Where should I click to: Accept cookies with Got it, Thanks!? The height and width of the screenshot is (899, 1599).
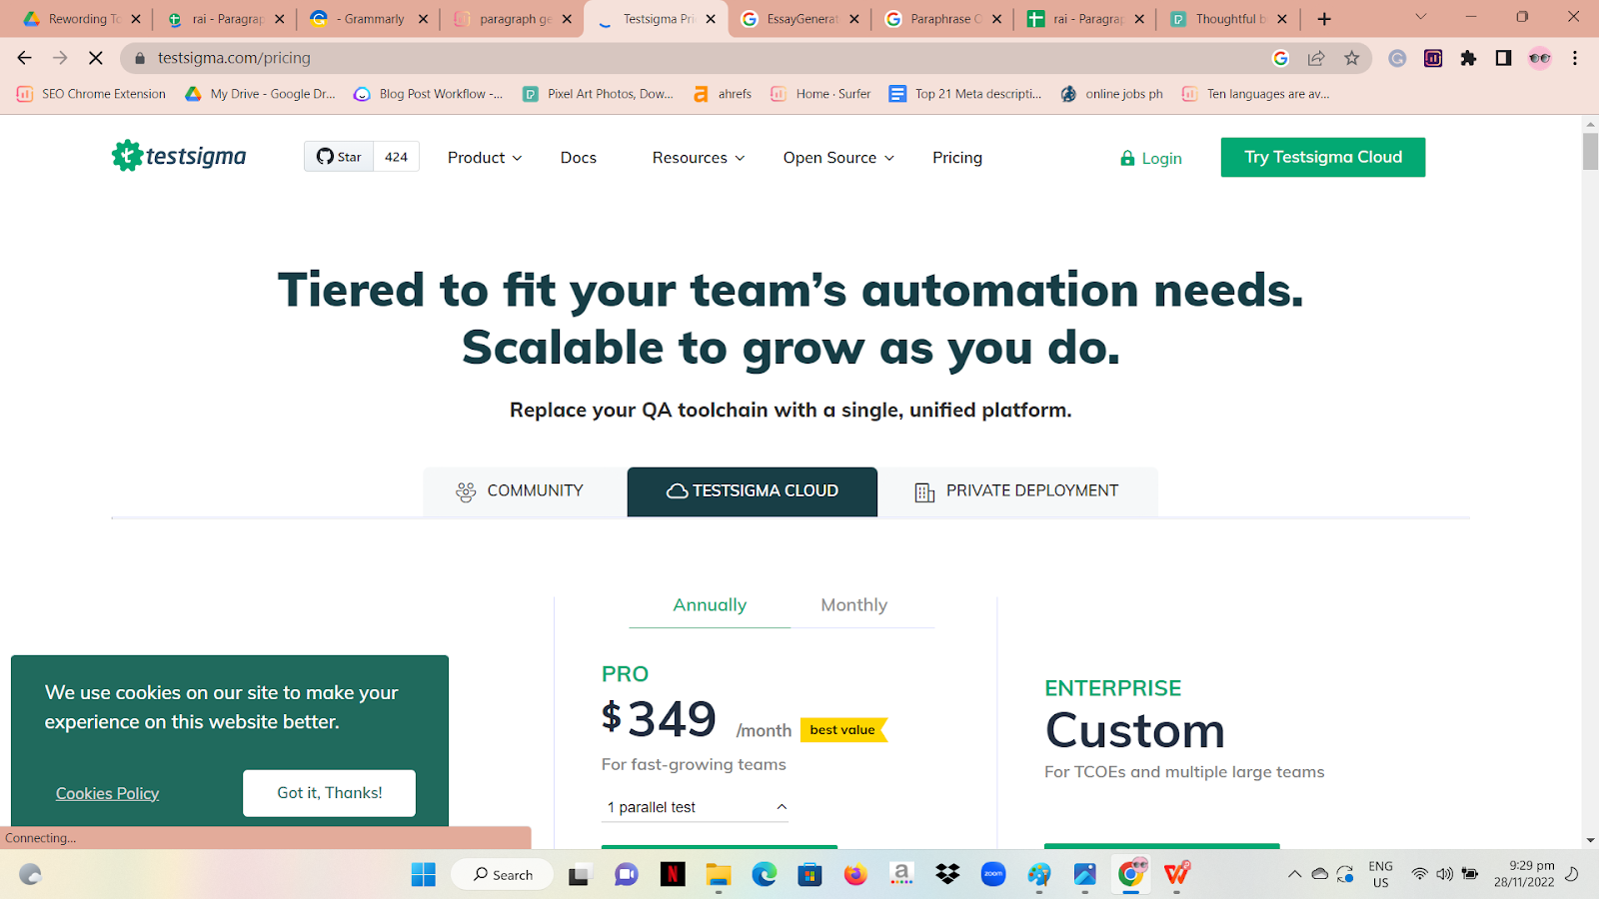(x=330, y=793)
